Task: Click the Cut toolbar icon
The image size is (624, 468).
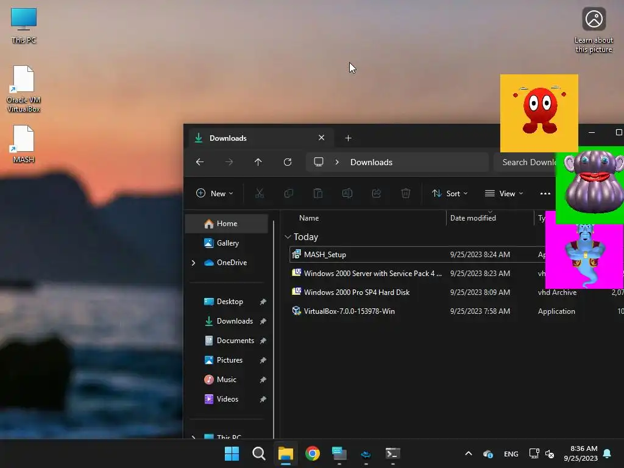Action: tap(260, 193)
